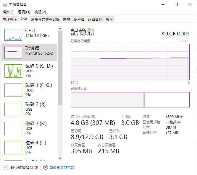Click the DIMM form factor value
The height and width of the screenshot is (175, 197).
(x=170, y=127)
